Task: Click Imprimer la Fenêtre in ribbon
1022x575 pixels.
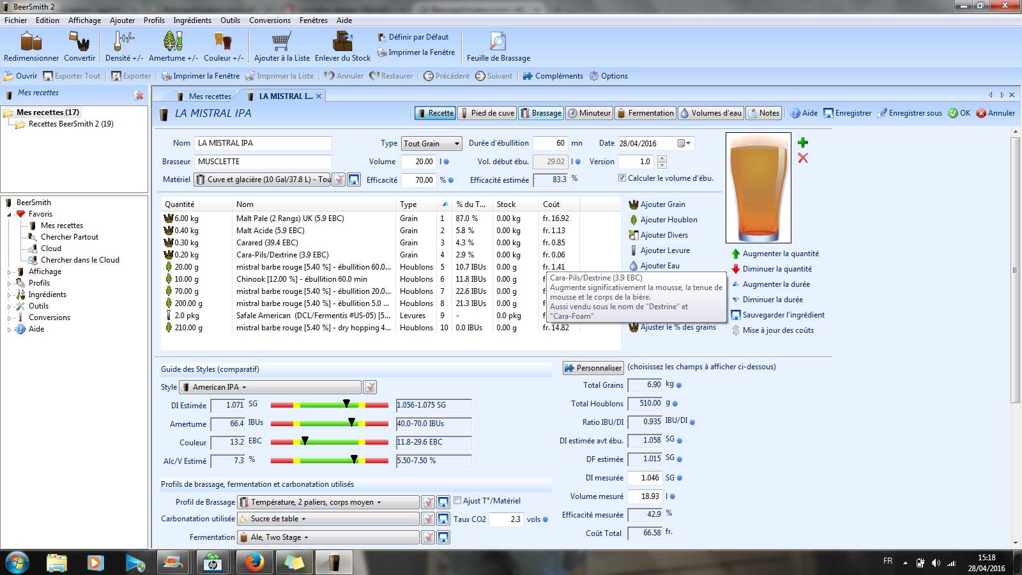Action: [x=416, y=52]
